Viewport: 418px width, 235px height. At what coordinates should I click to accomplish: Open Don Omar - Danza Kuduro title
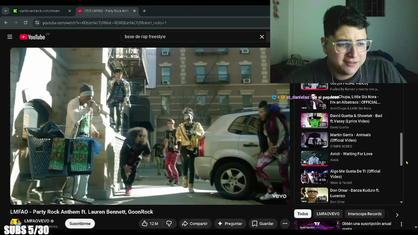[355, 193]
